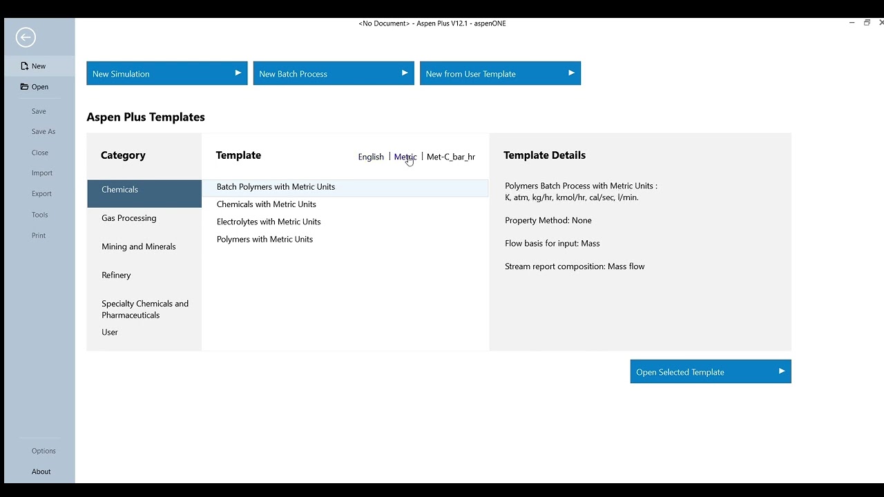Click 'Flow basis for input: Mass' text

[552, 243]
